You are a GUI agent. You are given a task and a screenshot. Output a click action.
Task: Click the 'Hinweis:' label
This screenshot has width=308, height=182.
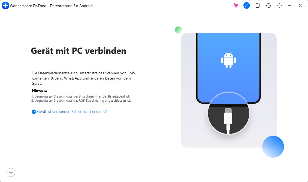(x=40, y=91)
